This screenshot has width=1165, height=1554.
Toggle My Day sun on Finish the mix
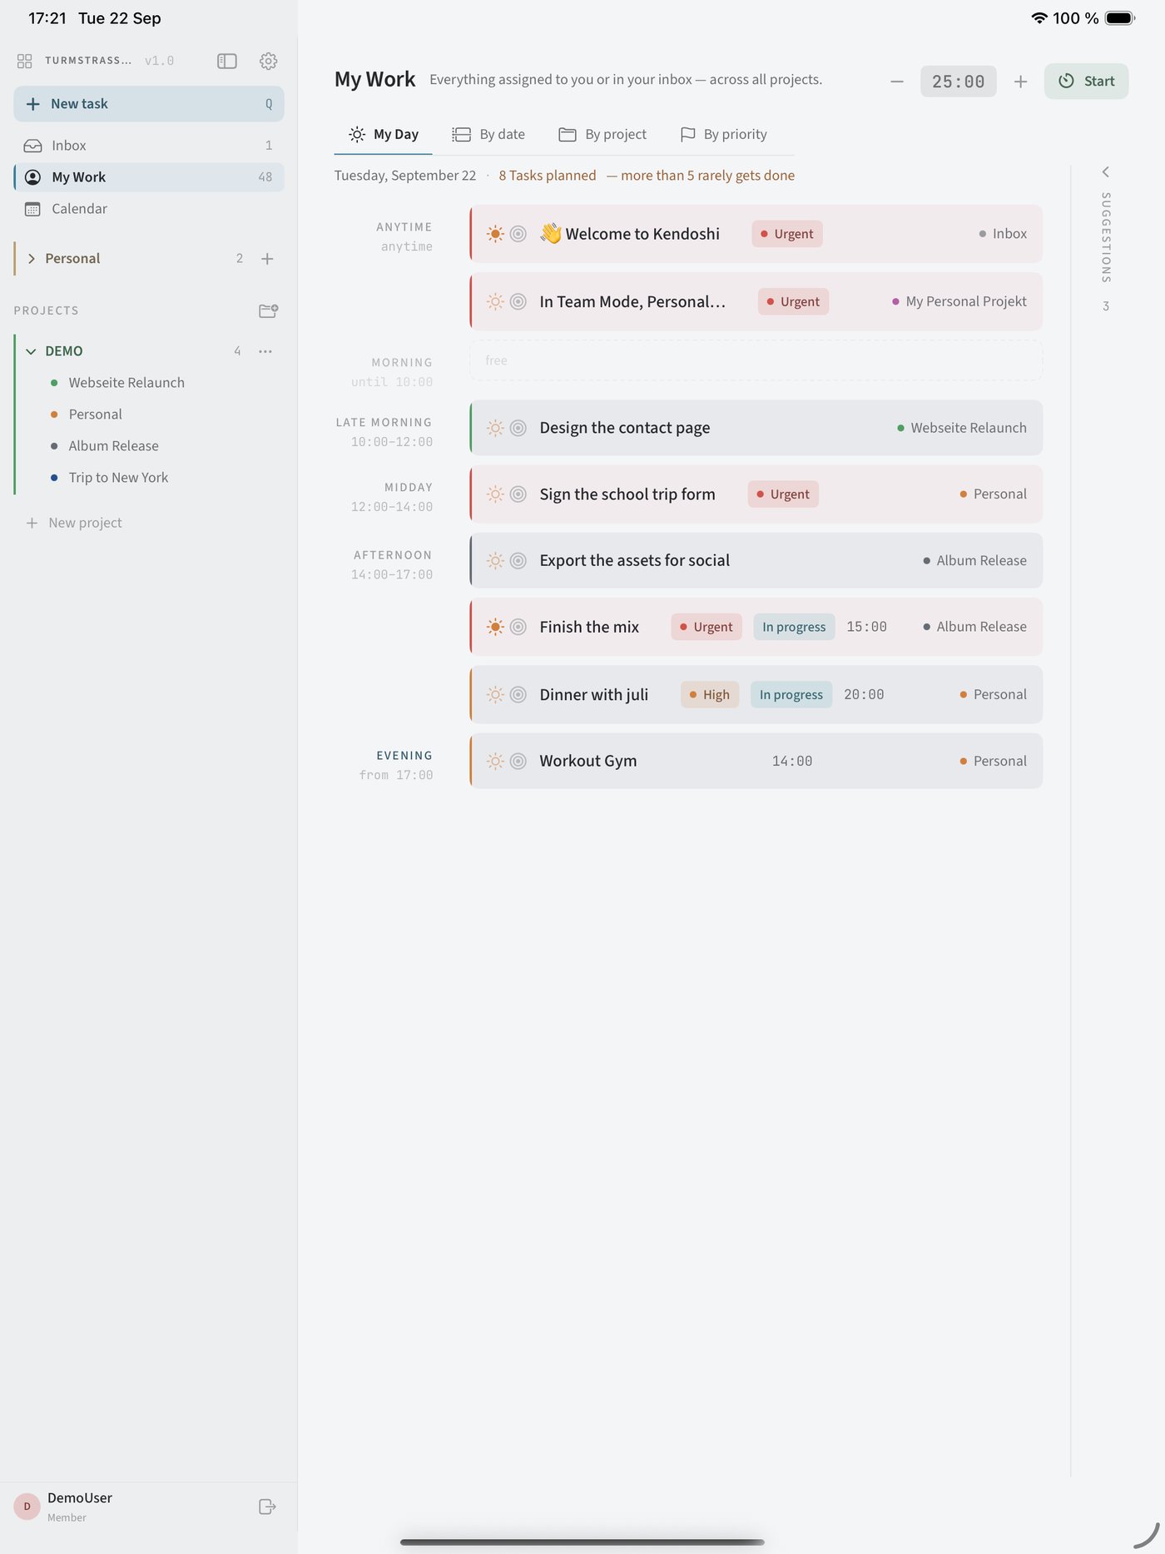[495, 627]
